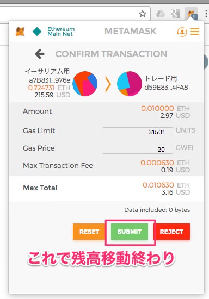Click the MetaMask extension icon in toolbar
The height and width of the screenshot is (299, 209).
point(191,14)
